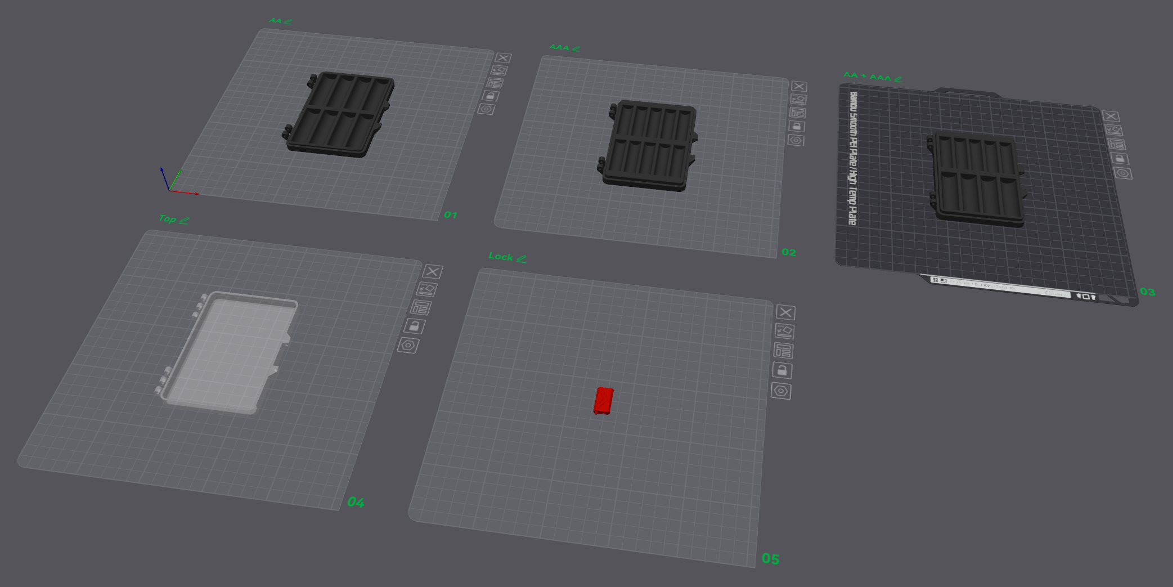Click the plate number 01 label
1173x587 pixels.
(451, 215)
